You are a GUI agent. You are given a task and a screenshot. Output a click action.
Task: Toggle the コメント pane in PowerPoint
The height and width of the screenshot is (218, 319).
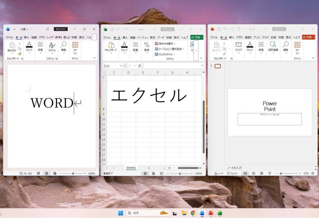(232, 173)
